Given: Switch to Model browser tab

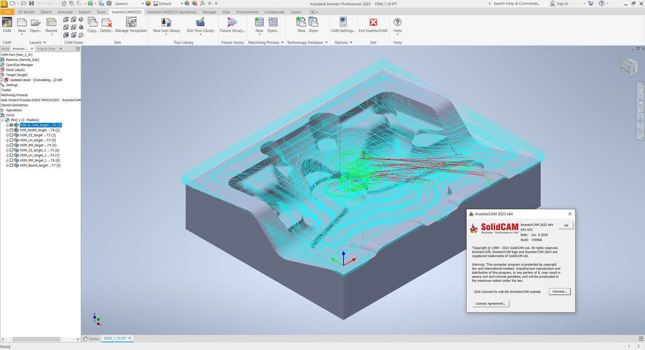Looking at the screenshot, I should tap(5, 49).
